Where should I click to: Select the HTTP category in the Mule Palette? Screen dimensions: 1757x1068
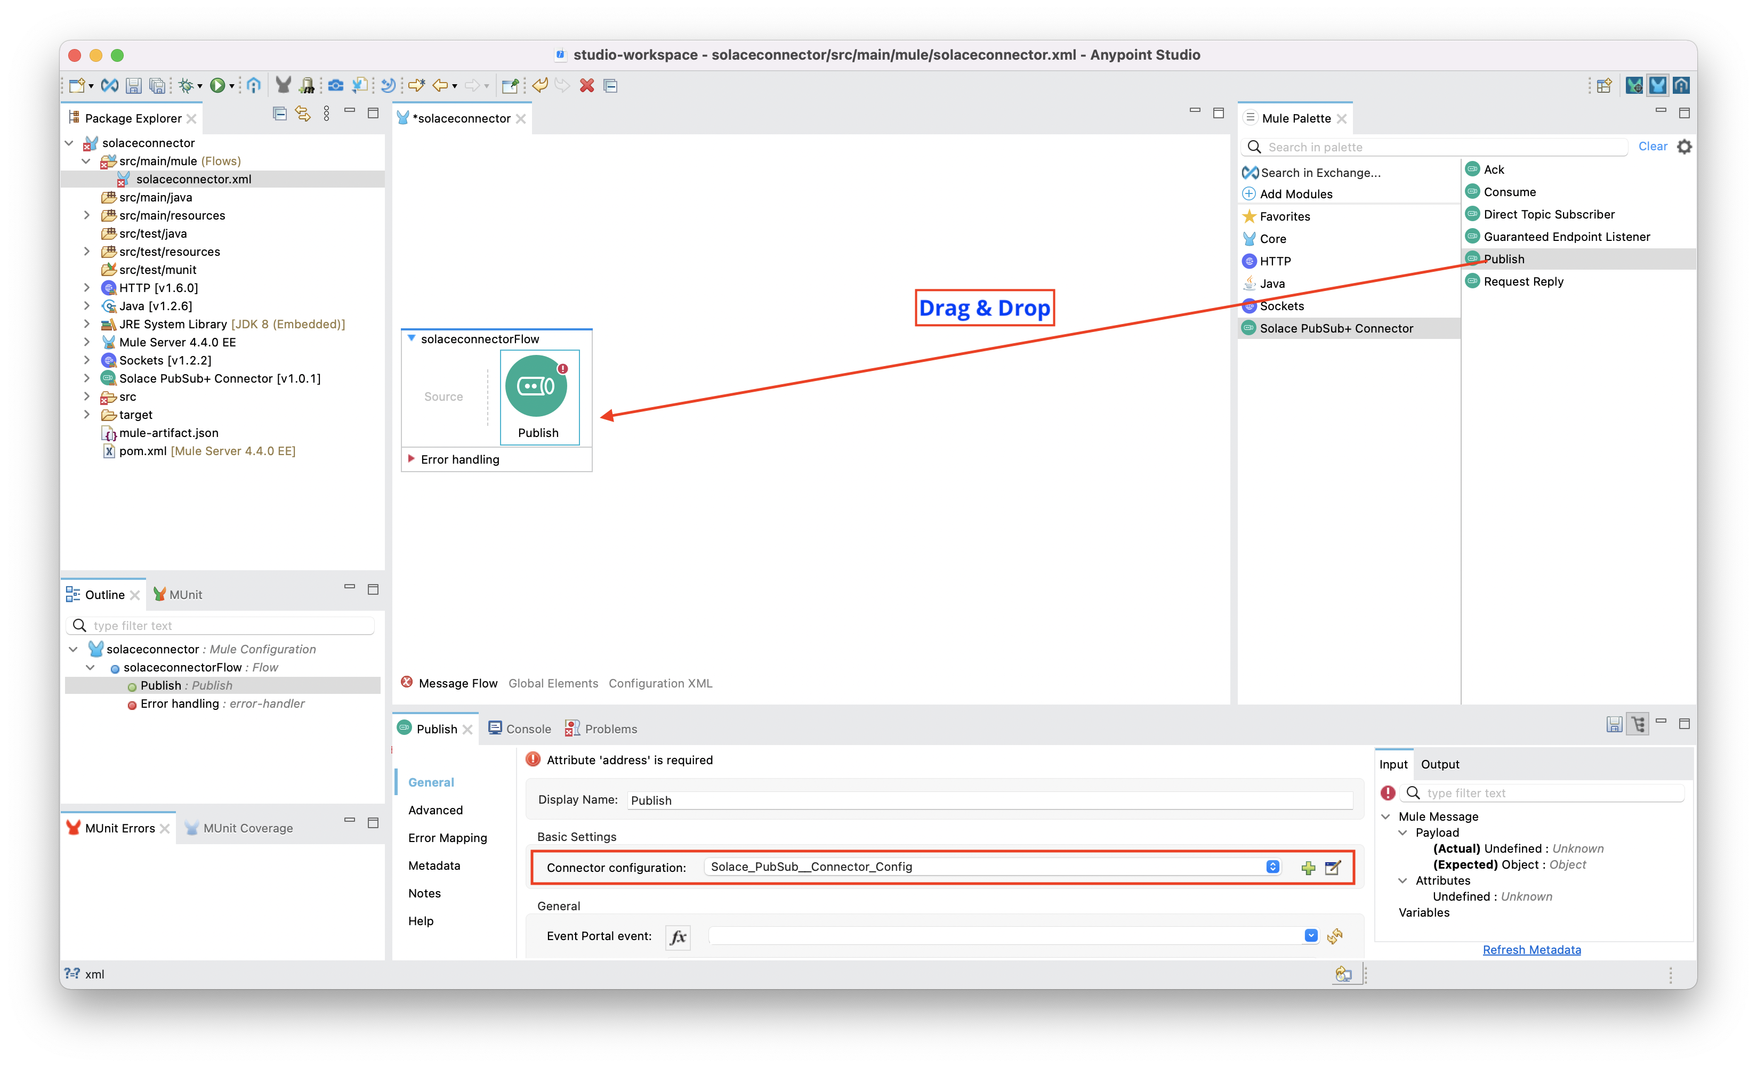pyautogui.click(x=1276, y=261)
